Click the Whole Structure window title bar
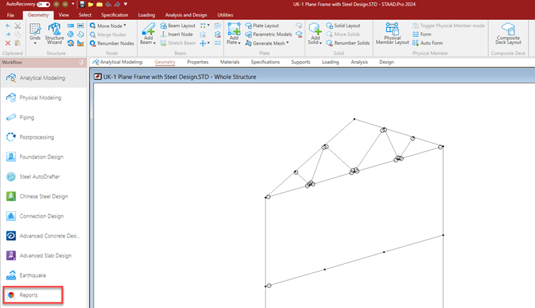535x308 pixels. click(x=314, y=77)
